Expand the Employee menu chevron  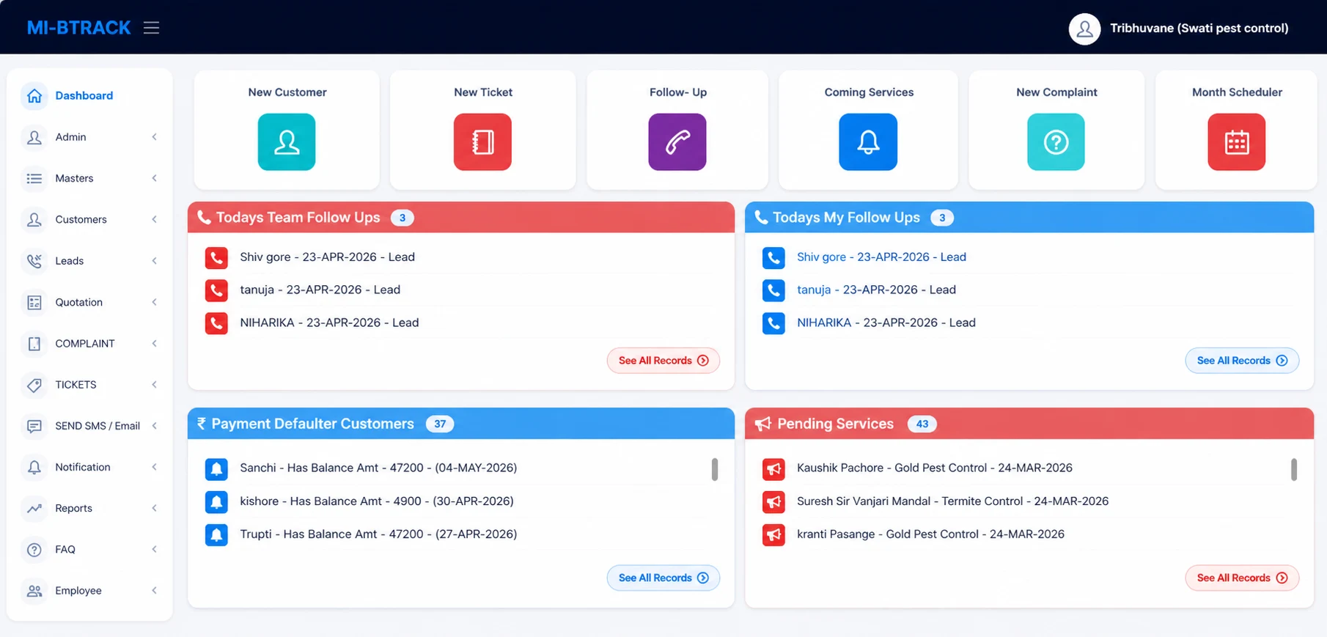[154, 590]
